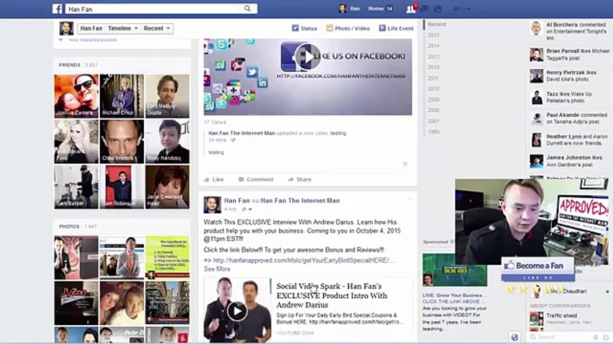
Task: Play the Like Us On Facebook video
Action: point(307,57)
